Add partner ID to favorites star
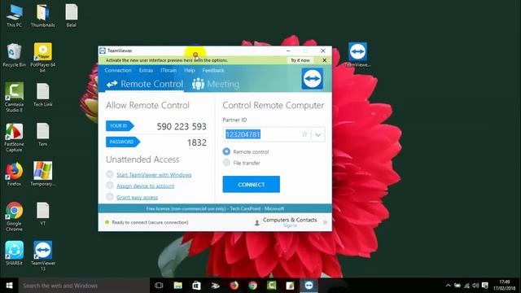521x293 pixels. click(x=304, y=134)
